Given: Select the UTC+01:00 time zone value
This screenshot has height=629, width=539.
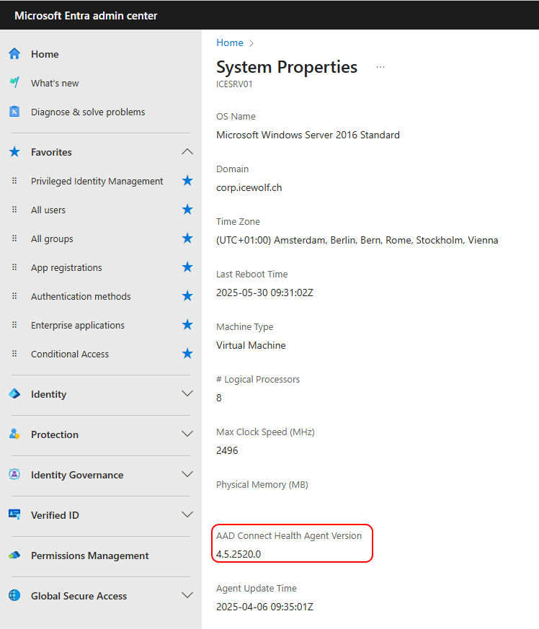Looking at the screenshot, I should pyautogui.click(x=357, y=240).
